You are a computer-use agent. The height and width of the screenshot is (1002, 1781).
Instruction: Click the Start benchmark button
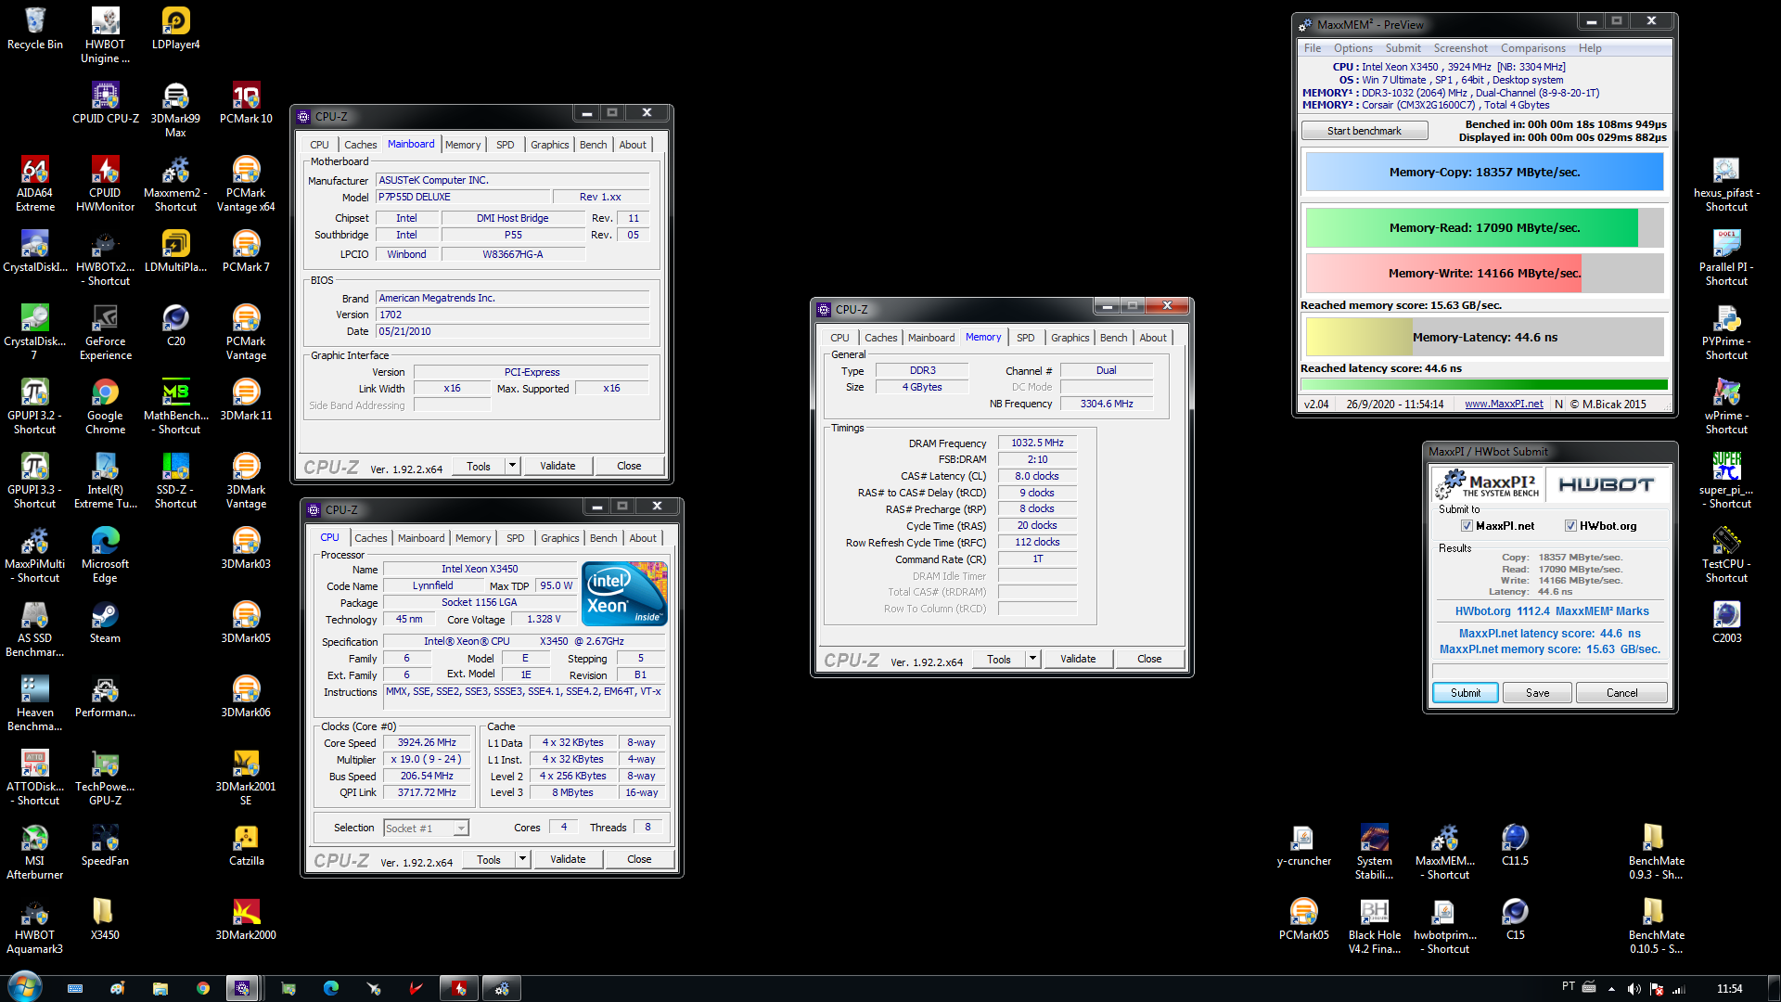1364,131
